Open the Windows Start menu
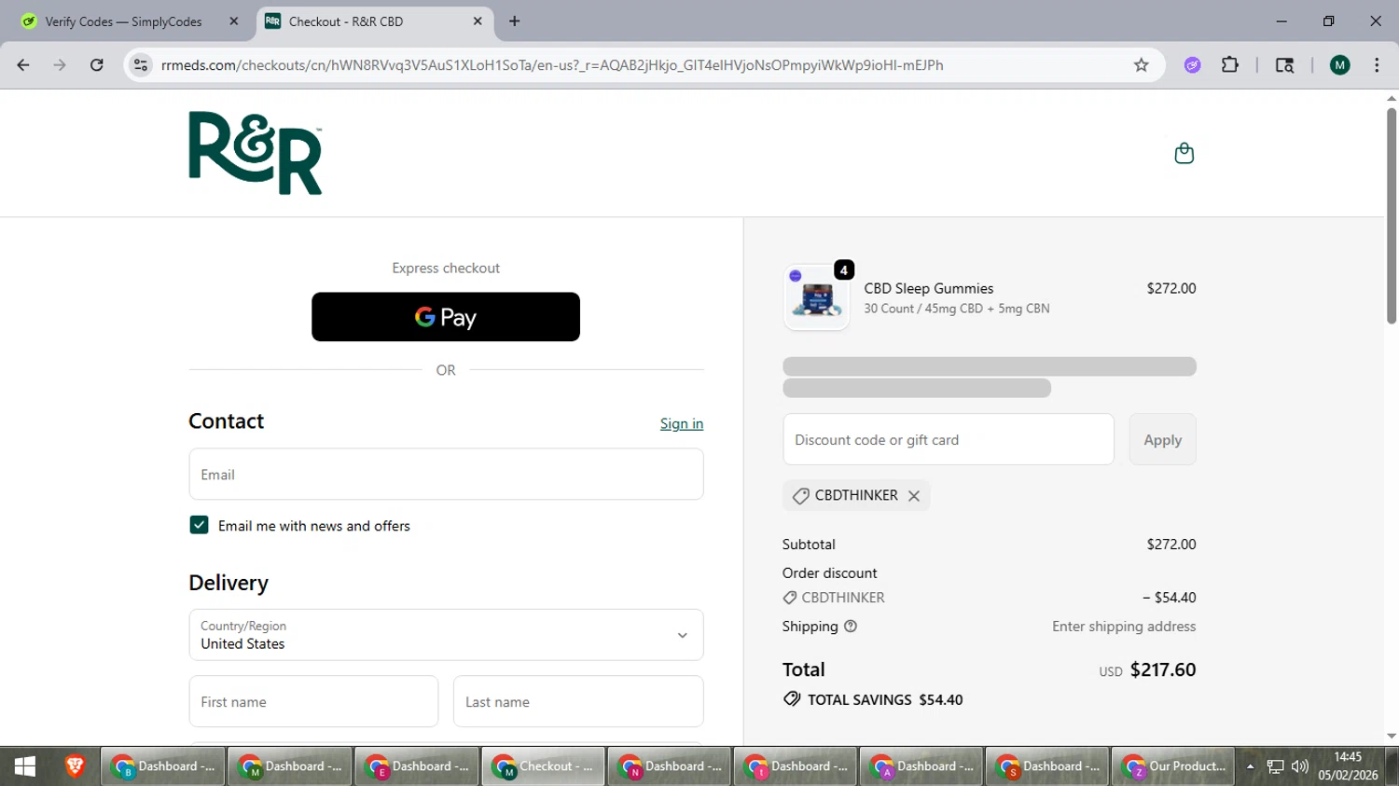 coord(25,766)
